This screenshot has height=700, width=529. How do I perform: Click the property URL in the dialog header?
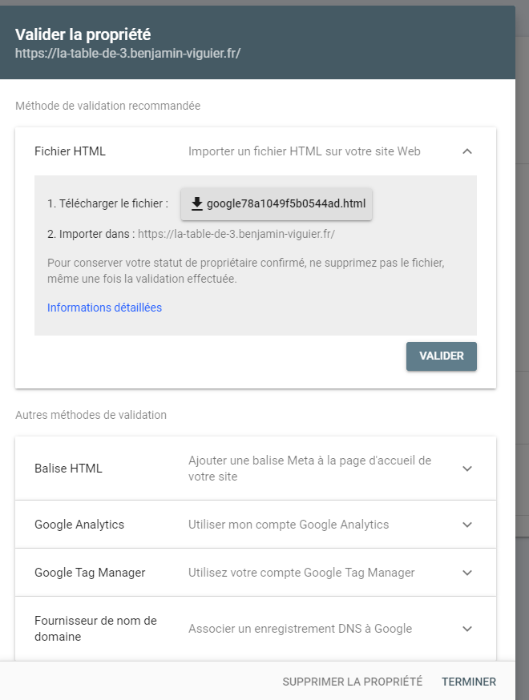[128, 54]
